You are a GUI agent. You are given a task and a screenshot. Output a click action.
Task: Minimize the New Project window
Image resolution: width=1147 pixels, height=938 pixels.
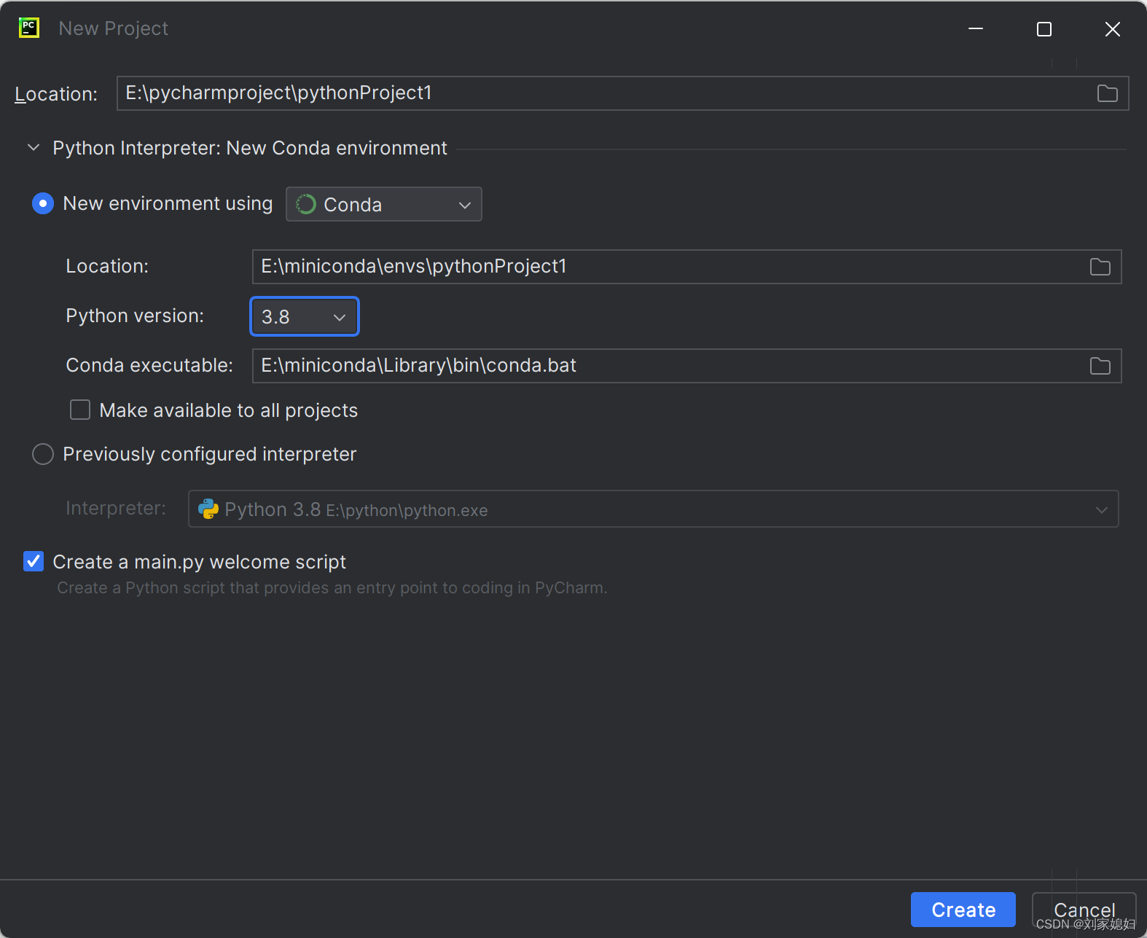tap(976, 28)
